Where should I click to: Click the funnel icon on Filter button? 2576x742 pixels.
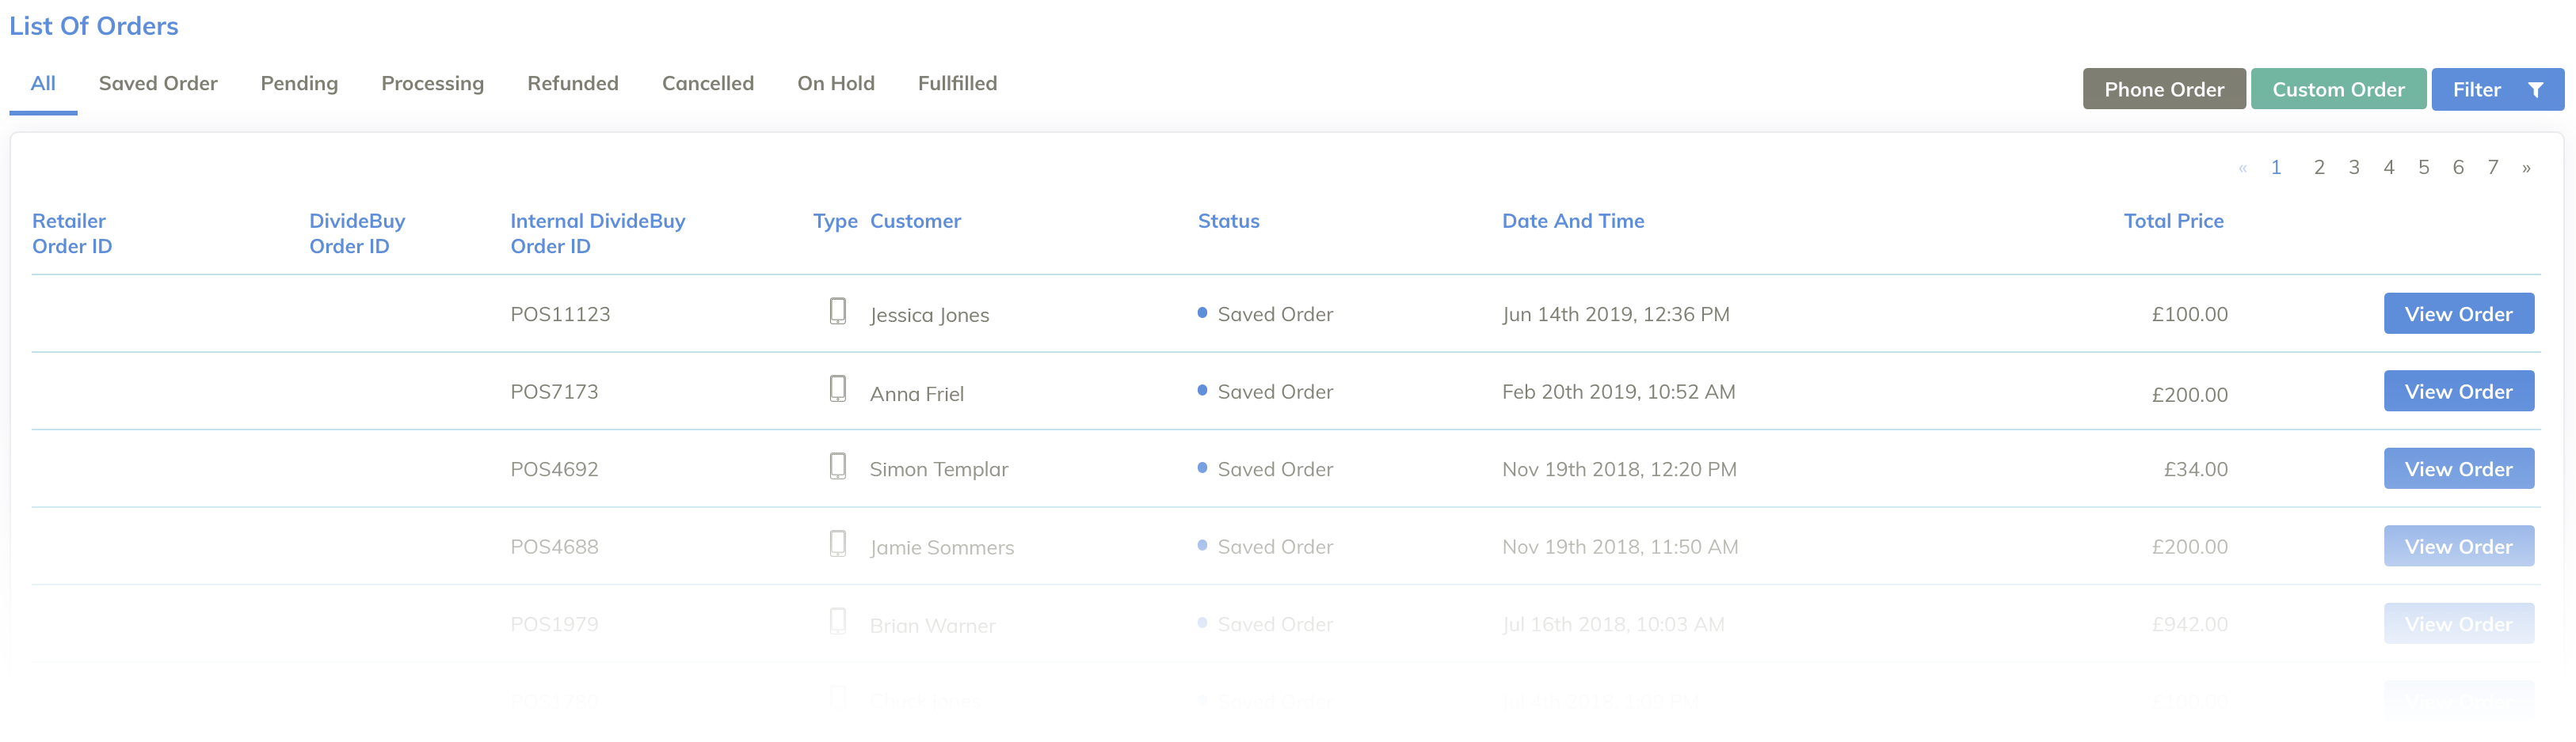pos(2535,90)
